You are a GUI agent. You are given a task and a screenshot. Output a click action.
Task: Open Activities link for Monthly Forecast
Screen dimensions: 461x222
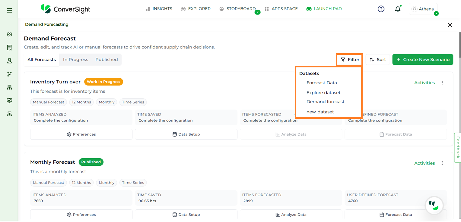pyautogui.click(x=424, y=163)
